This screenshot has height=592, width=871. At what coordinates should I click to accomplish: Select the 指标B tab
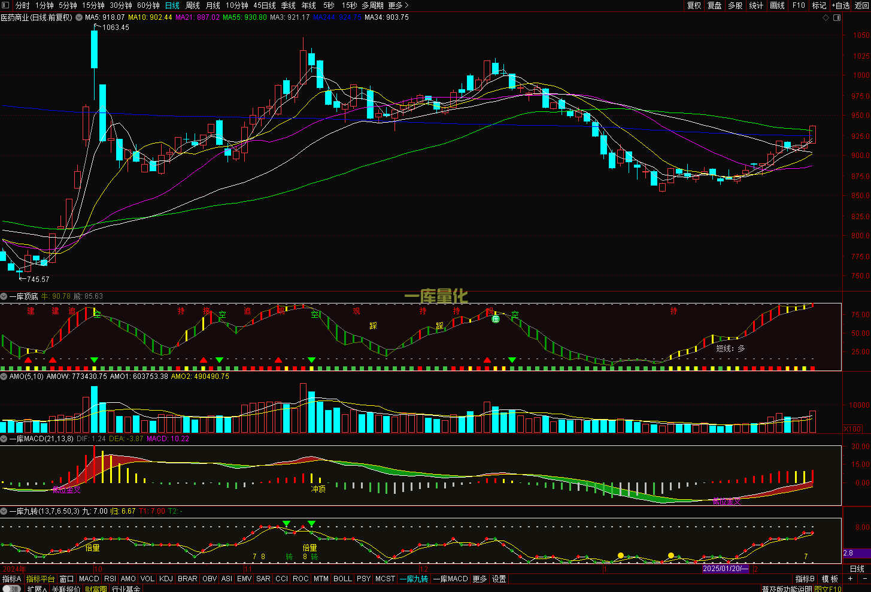pos(805,579)
